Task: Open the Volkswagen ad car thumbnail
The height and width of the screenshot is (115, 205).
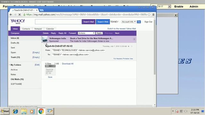Action: (x=45, y=40)
